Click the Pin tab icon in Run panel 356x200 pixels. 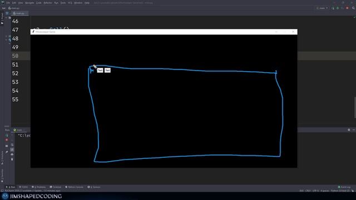point(7,152)
